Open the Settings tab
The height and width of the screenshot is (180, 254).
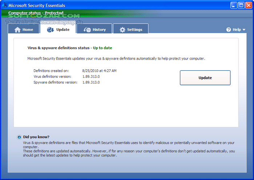(x=131, y=29)
